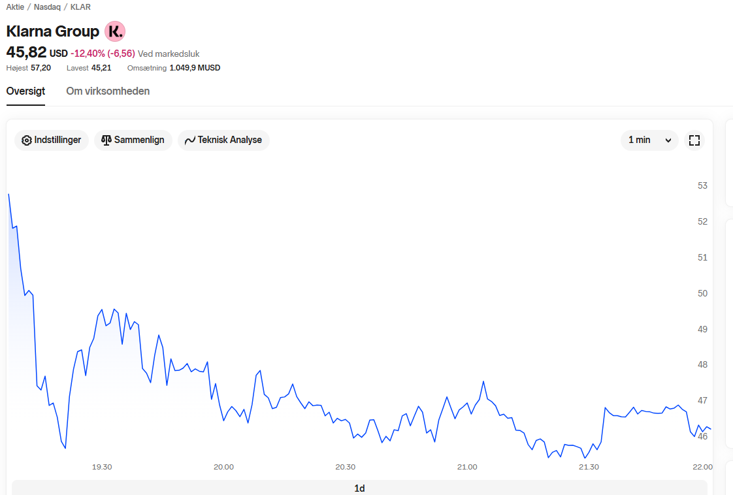The image size is (733, 495).
Task: Click the 21.30 time axis label
Action: (589, 467)
